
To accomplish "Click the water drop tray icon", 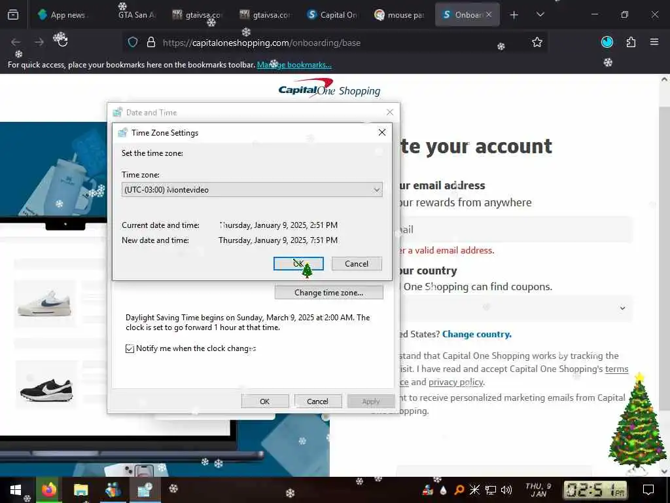I will point(443,490).
